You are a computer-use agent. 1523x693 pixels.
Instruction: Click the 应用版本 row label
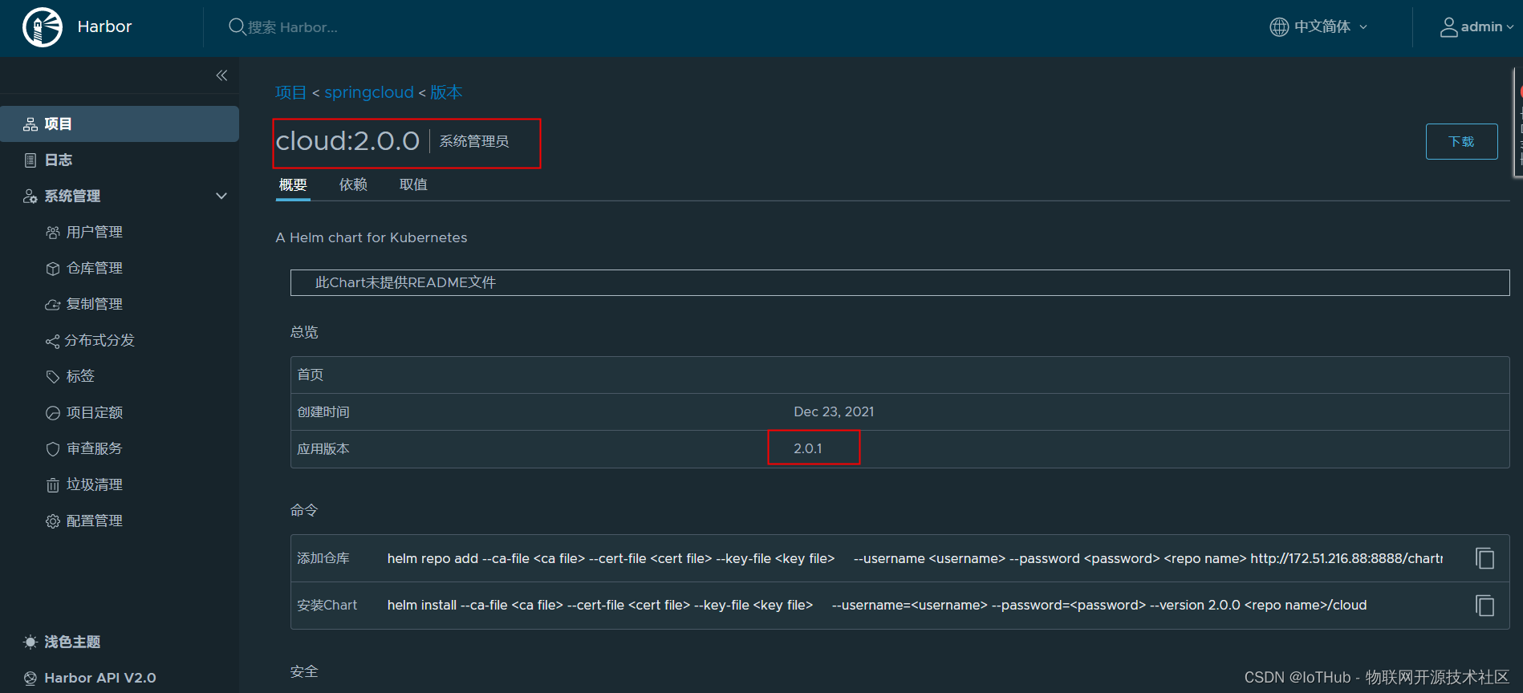pos(323,449)
